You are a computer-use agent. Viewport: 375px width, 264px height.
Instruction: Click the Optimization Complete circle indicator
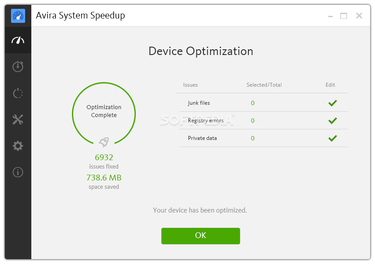click(x=104, y=113)
